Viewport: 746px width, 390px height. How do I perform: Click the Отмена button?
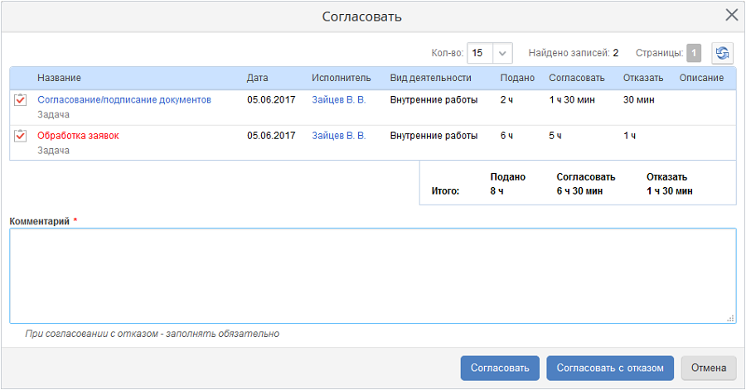coord(708,368)
